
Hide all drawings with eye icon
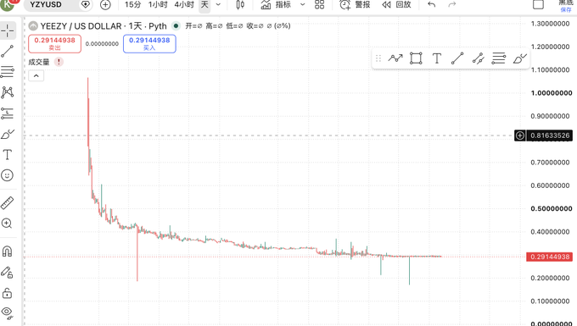[x=8, y=312]
